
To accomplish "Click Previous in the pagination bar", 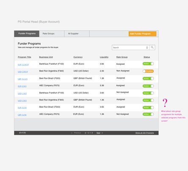I will tap(77, 133).
